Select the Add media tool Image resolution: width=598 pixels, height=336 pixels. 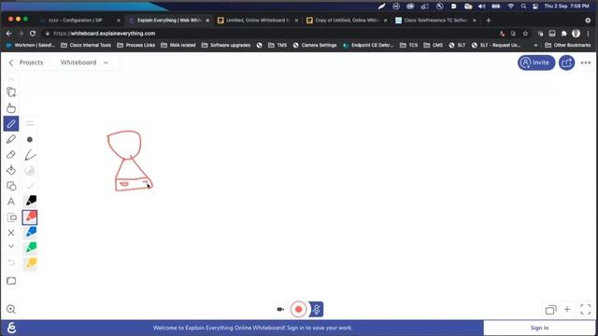[x=11, y=92]
